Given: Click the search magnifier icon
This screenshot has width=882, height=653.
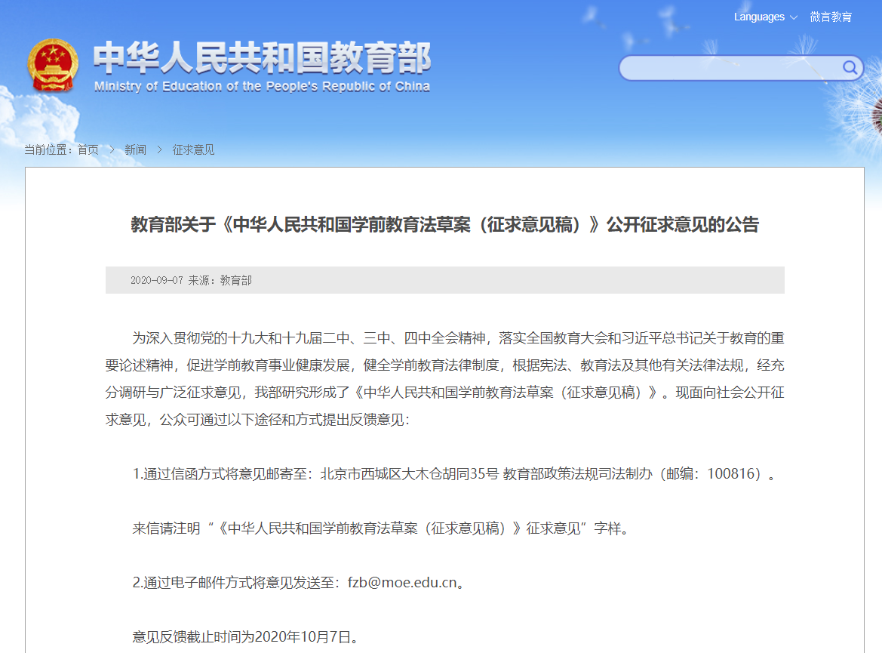Looking at the screenshot, I should tap(850, 67).
